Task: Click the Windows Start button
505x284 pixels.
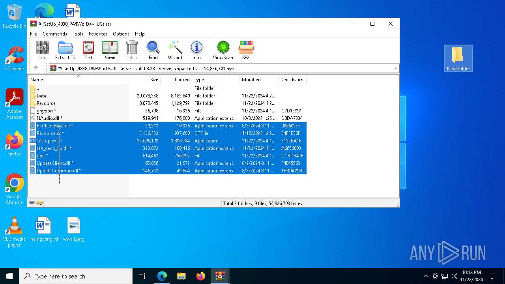Action: 9,276
